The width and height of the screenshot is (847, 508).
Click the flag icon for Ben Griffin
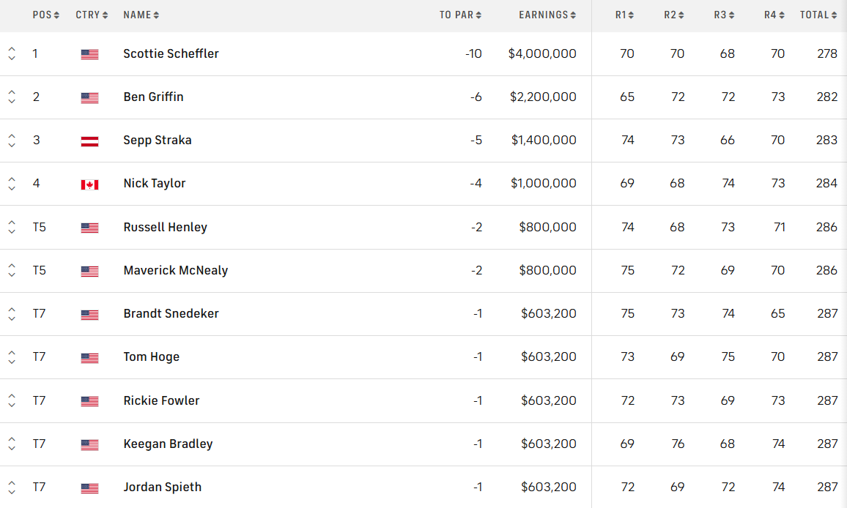[x=89, y=97]
